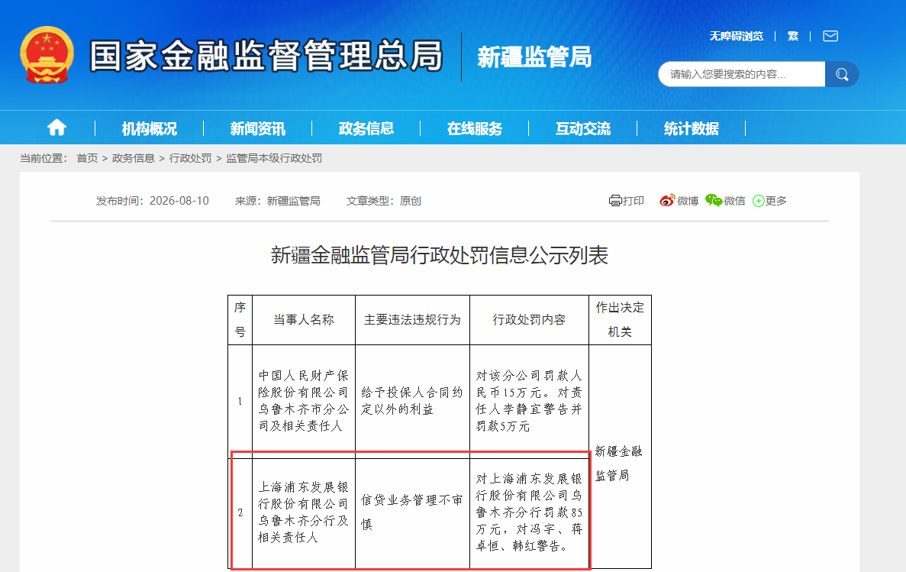Click the 信贷业务管理不审慎 cell

coord(412,512)
